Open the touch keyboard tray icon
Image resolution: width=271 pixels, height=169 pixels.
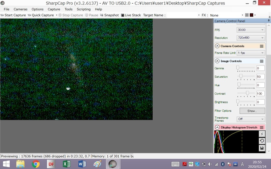click(175, 164)
